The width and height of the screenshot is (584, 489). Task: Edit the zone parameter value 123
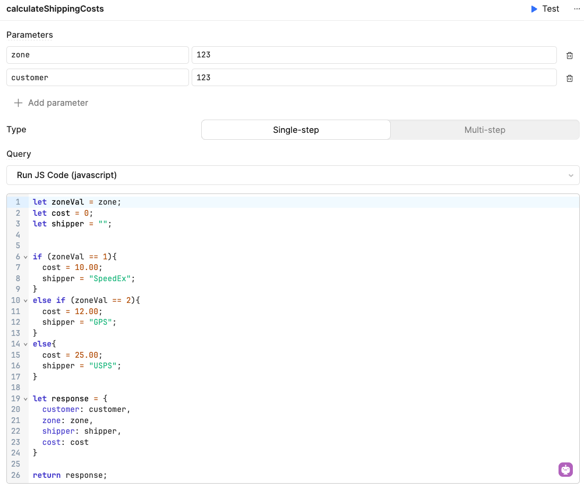click(374, 55)
